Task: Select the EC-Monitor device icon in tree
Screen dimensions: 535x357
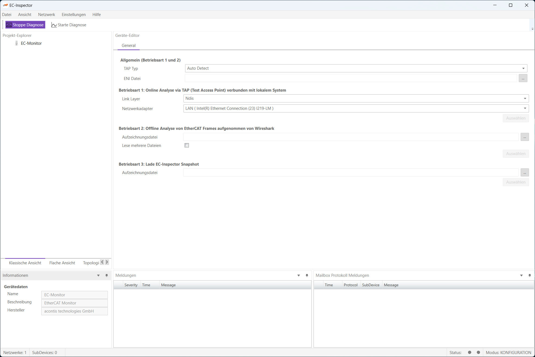Action: tap(17, 43)
